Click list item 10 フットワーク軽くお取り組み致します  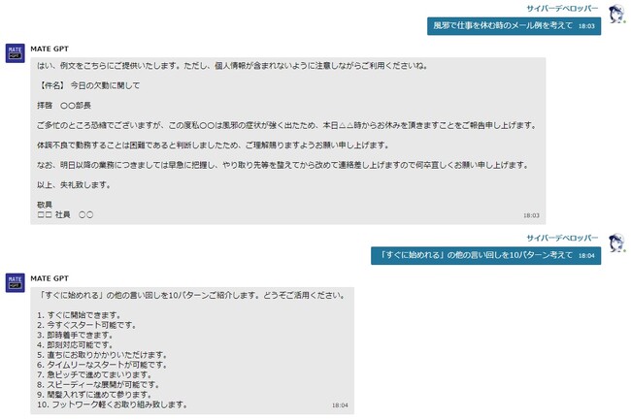point(111,404)
